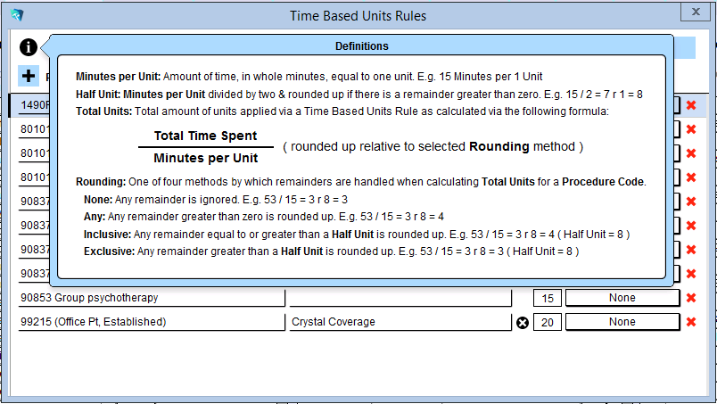Click the 'Total Time Spent' formula numerator

[x=205, y=136]
